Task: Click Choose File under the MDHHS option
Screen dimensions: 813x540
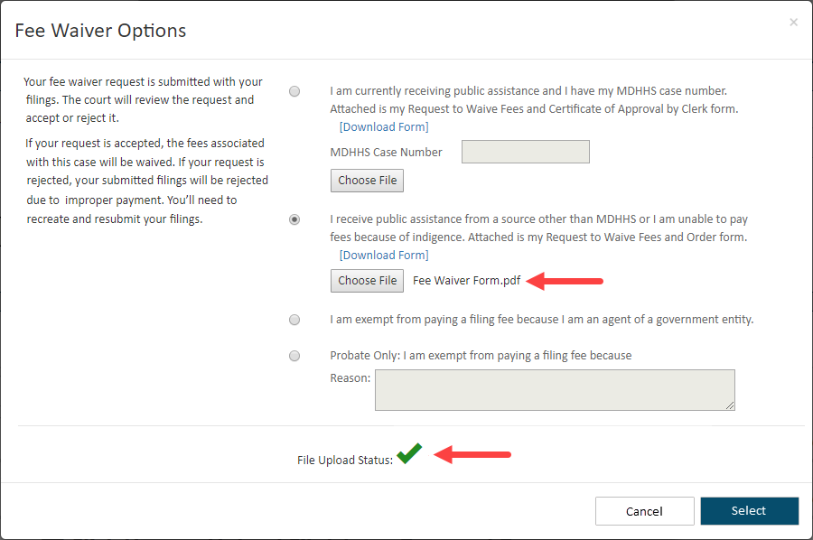Action: [x=367, y=181]
